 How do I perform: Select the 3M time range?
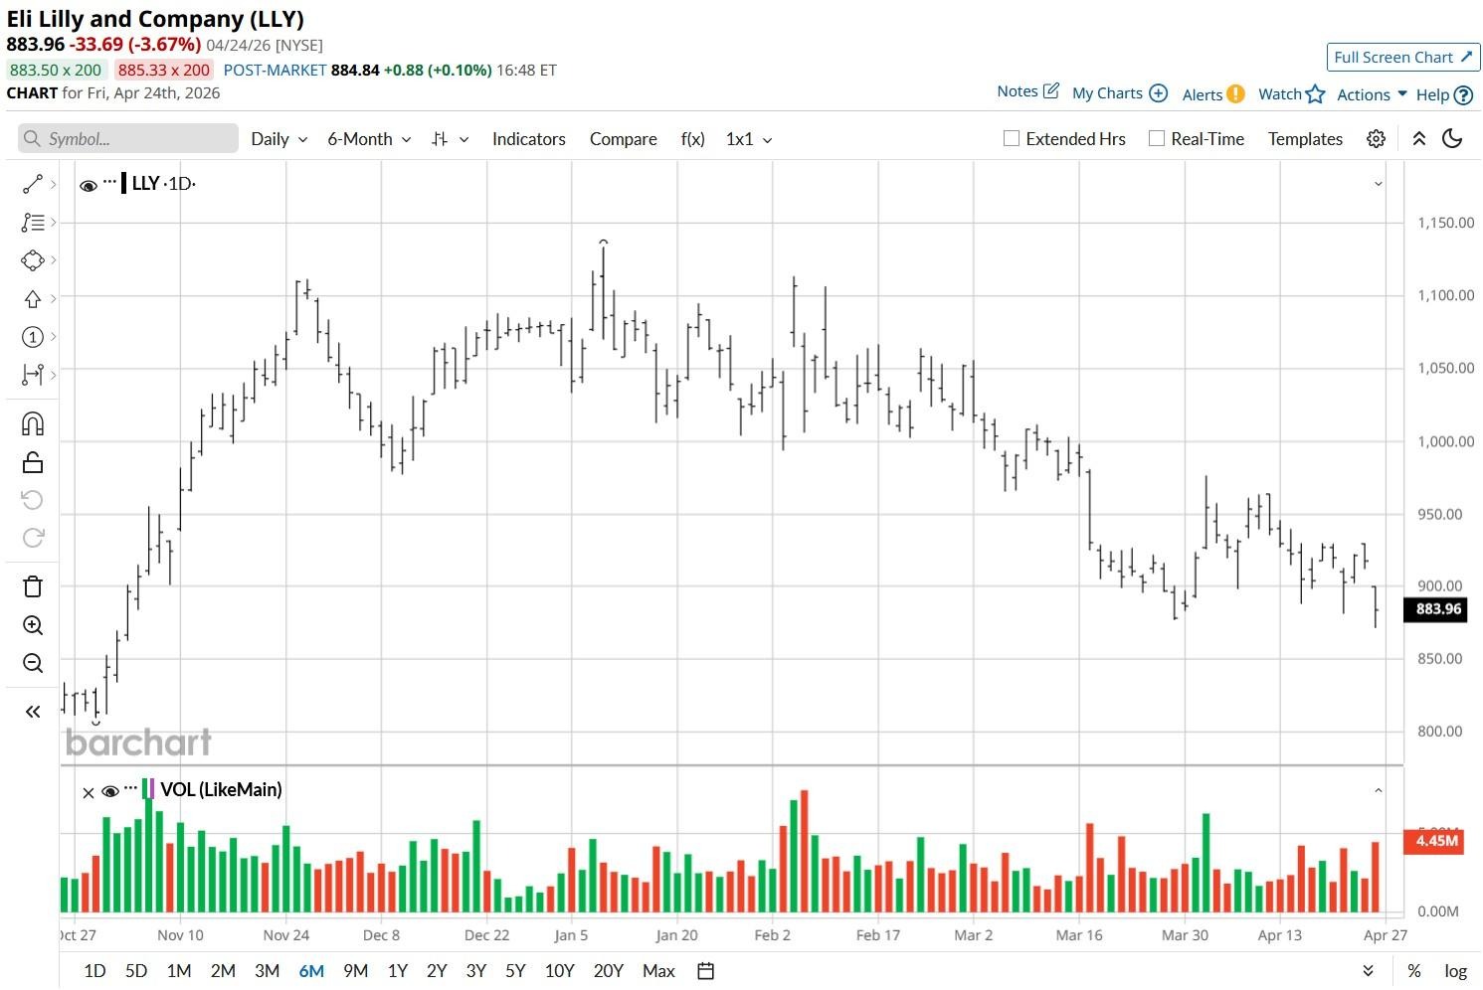267,971
